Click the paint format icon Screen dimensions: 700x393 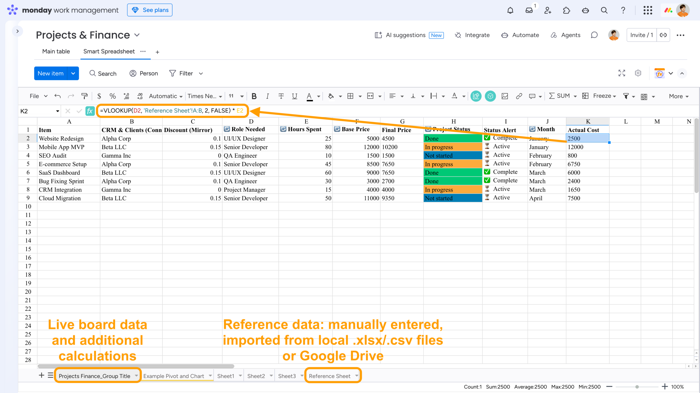point(84,96)
